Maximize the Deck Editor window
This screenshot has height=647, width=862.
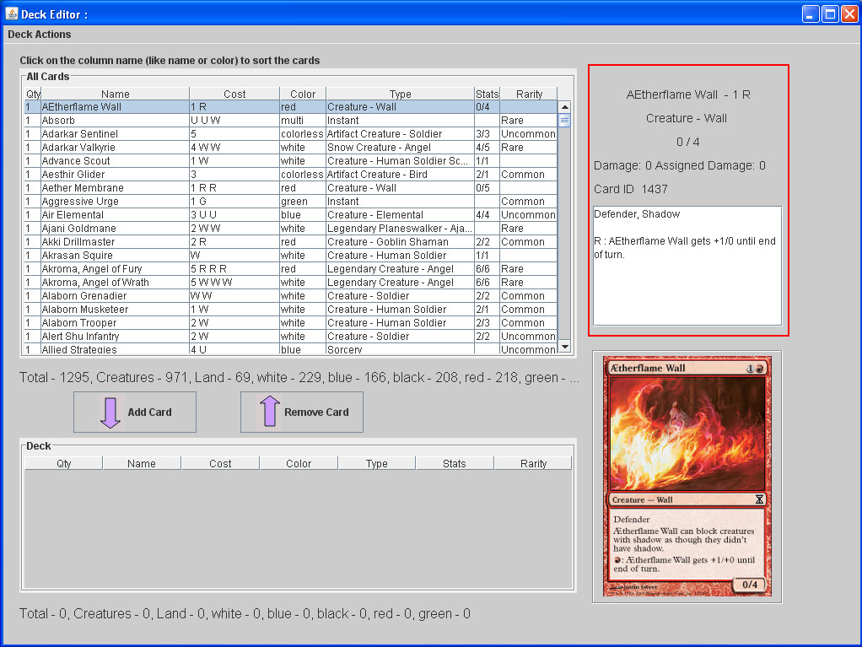pyautogui.click(x=829, y=13)
